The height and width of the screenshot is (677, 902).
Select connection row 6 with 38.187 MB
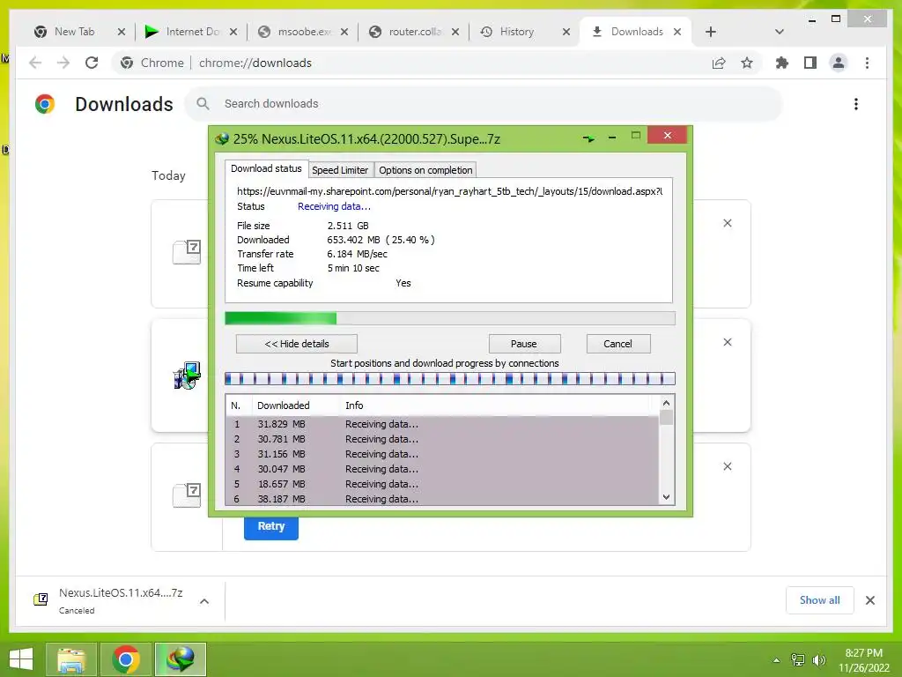pyautogui.click(x=442, y=499)
